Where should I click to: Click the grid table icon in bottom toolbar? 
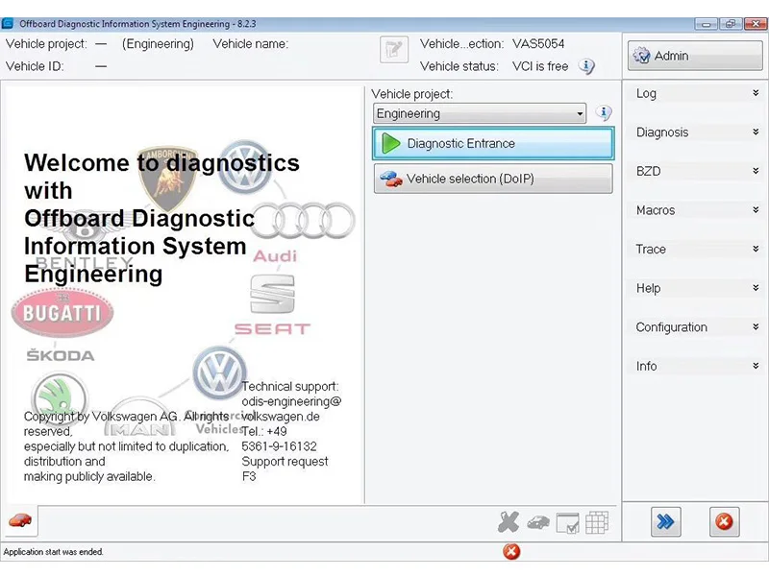pyautogui.click(x=597, y=522)
